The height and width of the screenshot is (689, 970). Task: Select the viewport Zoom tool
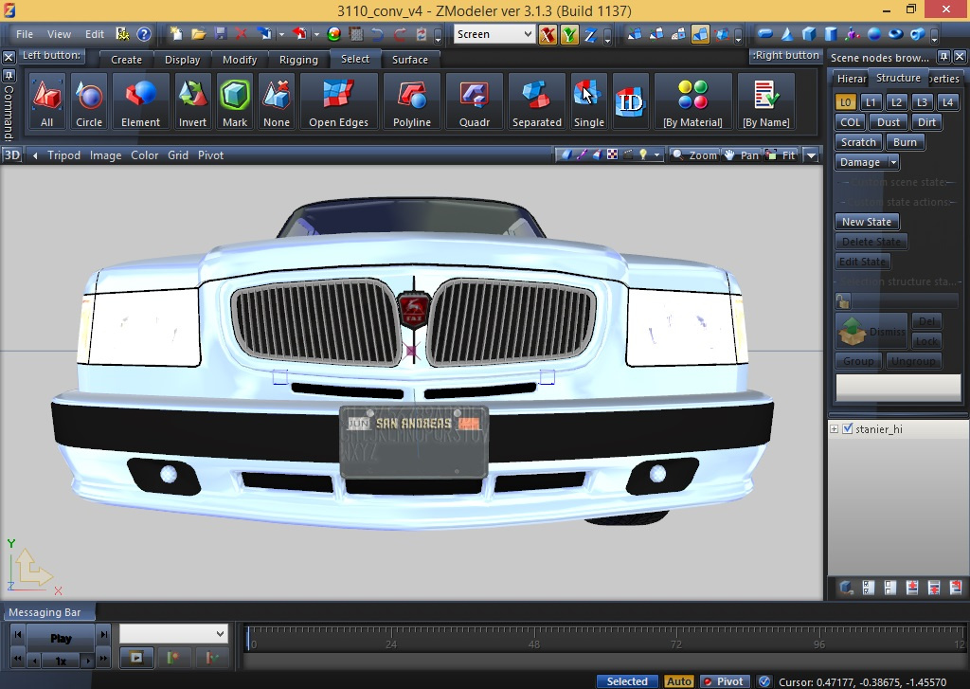[694, 154]
